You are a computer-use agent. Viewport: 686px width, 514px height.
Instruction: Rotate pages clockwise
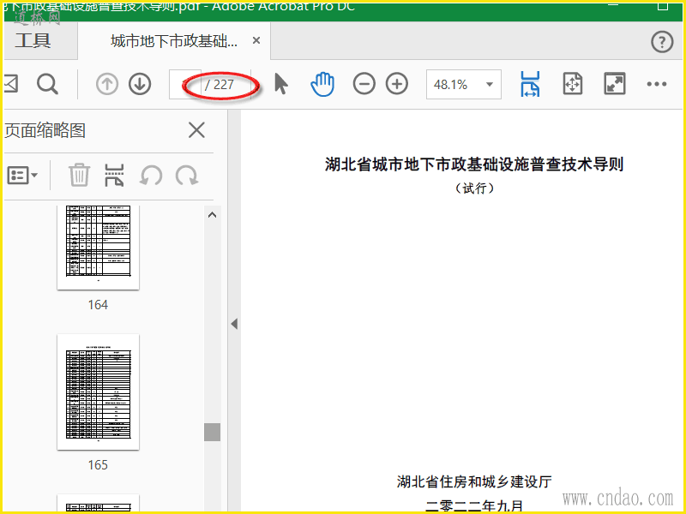tap(187, 176)
